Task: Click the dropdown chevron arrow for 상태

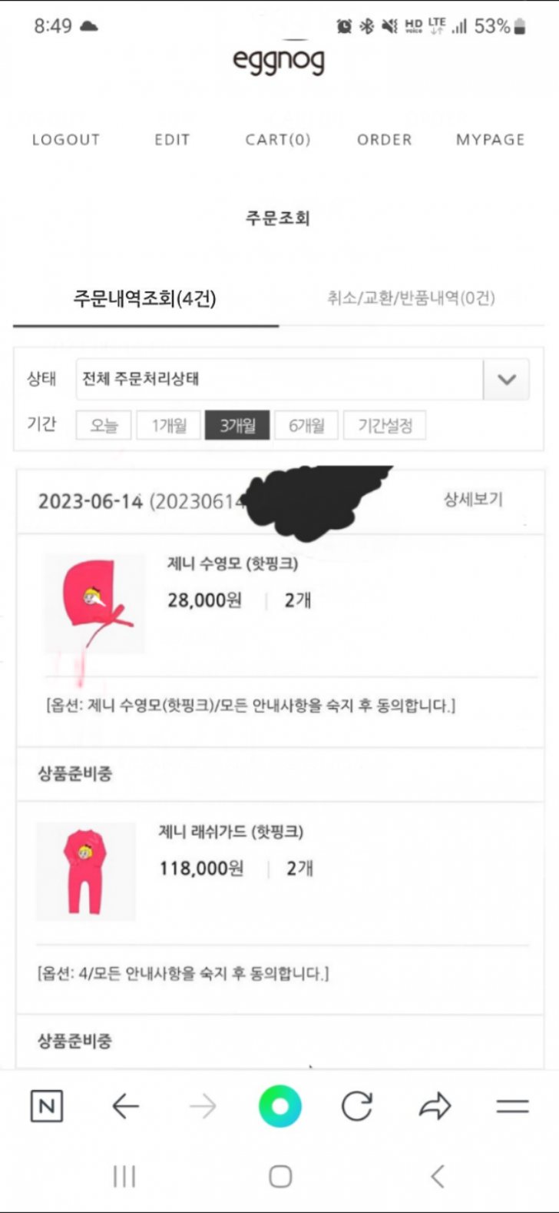Action: 507,379
